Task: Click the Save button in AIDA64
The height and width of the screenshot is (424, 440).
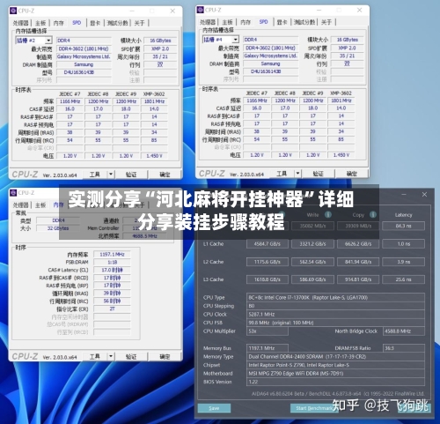Action: click(214, 408)
